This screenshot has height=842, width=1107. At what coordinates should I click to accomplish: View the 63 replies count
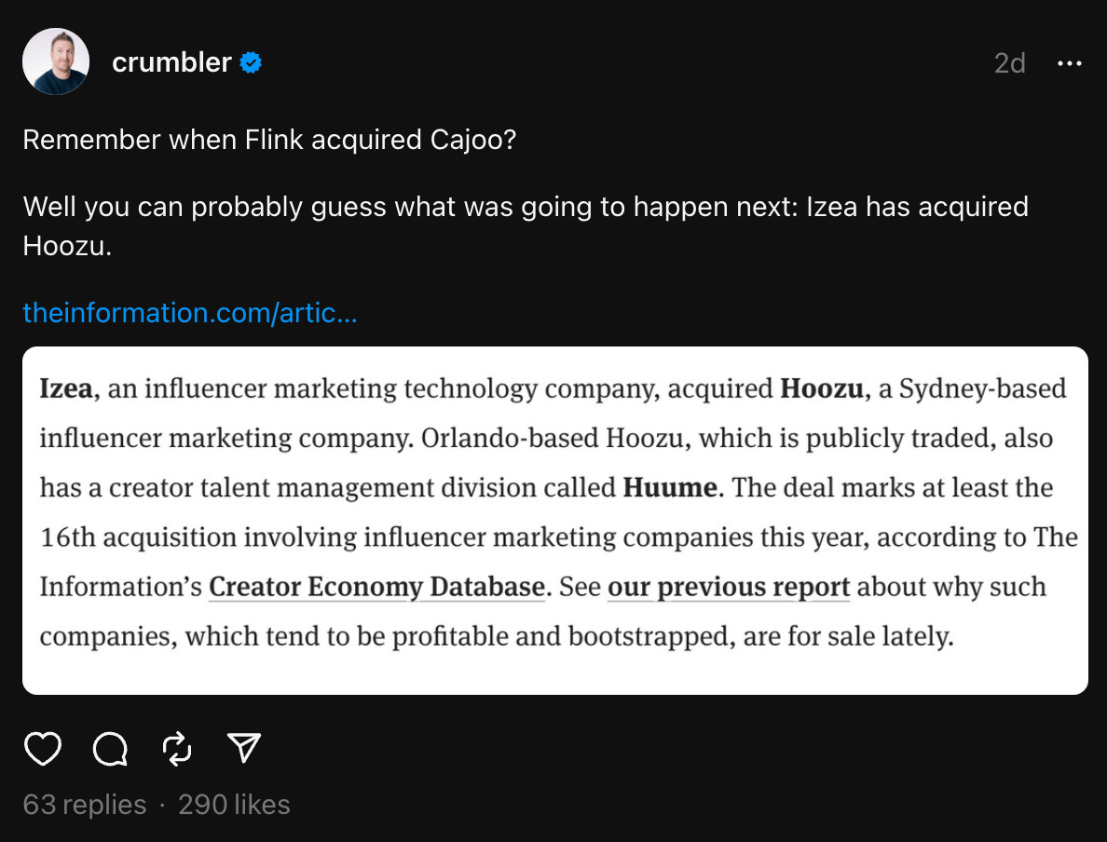click(84, 805)
